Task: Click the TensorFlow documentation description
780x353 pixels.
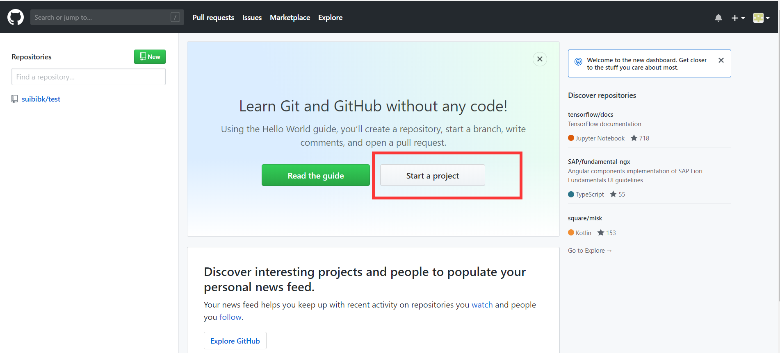Action: click(604, 124)
